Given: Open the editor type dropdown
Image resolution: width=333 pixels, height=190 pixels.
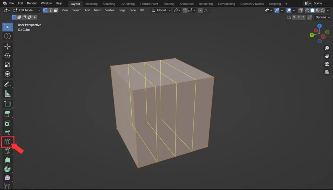Looking at the screenshot, I should point(7,10).
